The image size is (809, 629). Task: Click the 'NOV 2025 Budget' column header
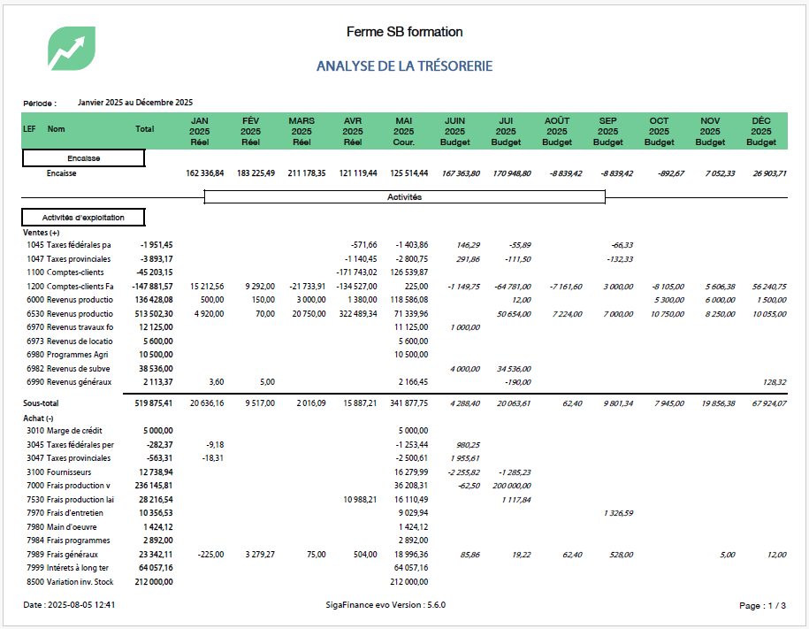pyautogui.click(x=711, y=131)
